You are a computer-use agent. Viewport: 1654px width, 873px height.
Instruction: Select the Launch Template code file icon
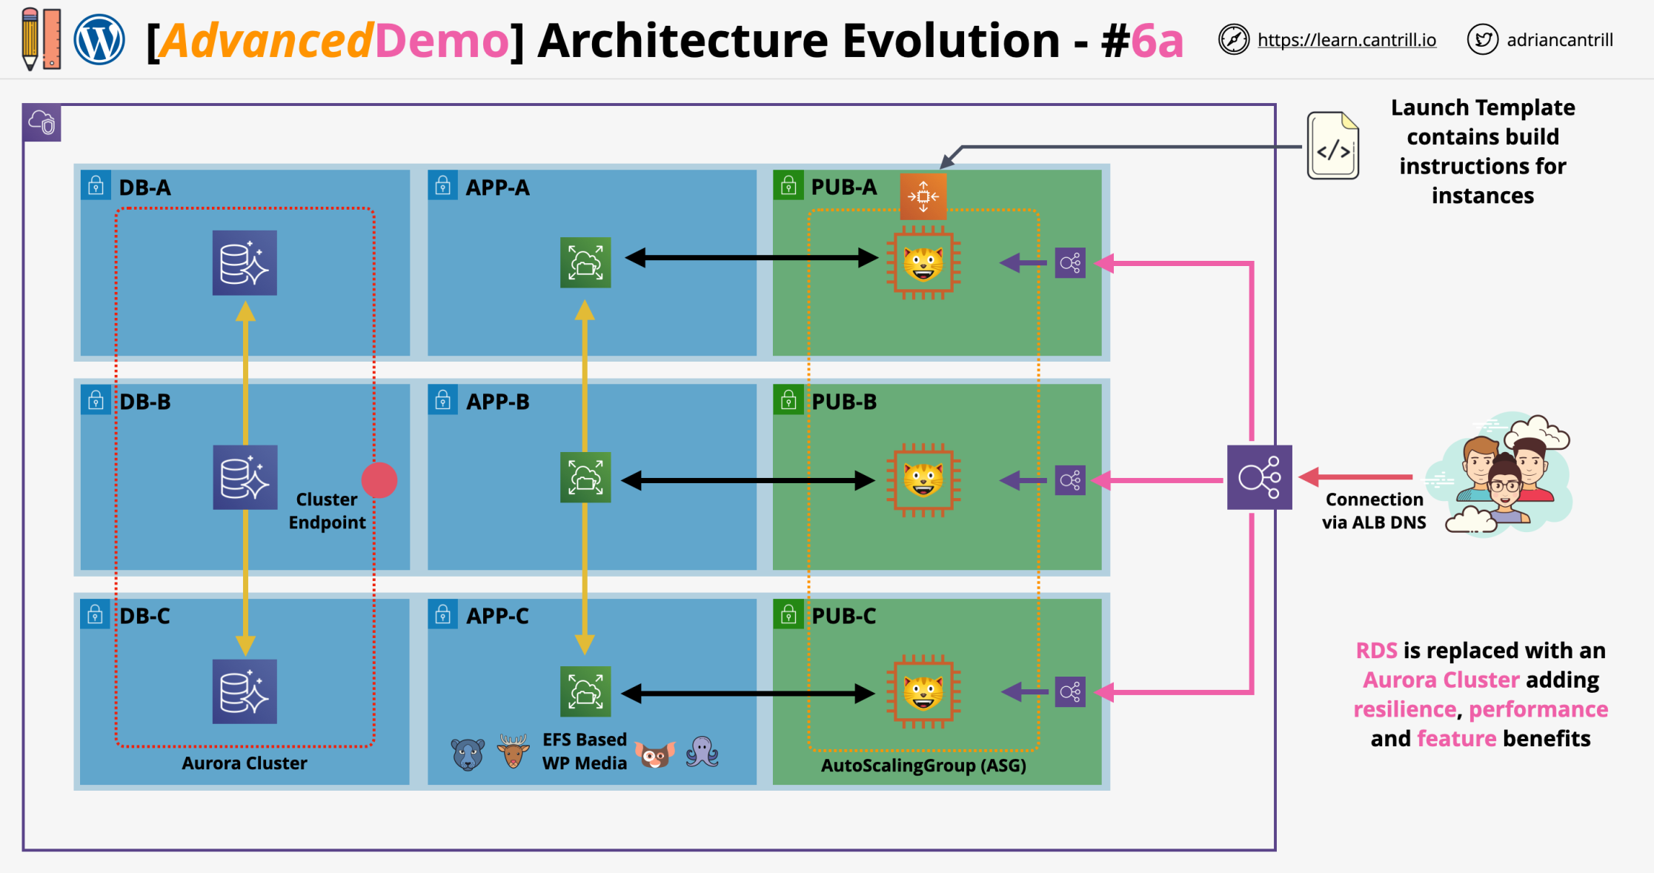click(1332, 146)
